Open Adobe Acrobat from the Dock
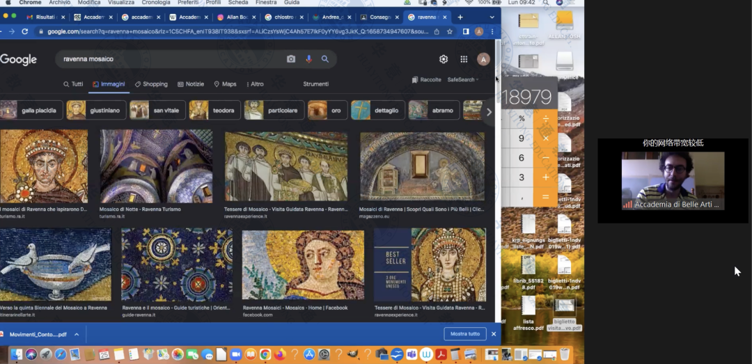The image size is (752, 364). [x=441, y=354]
